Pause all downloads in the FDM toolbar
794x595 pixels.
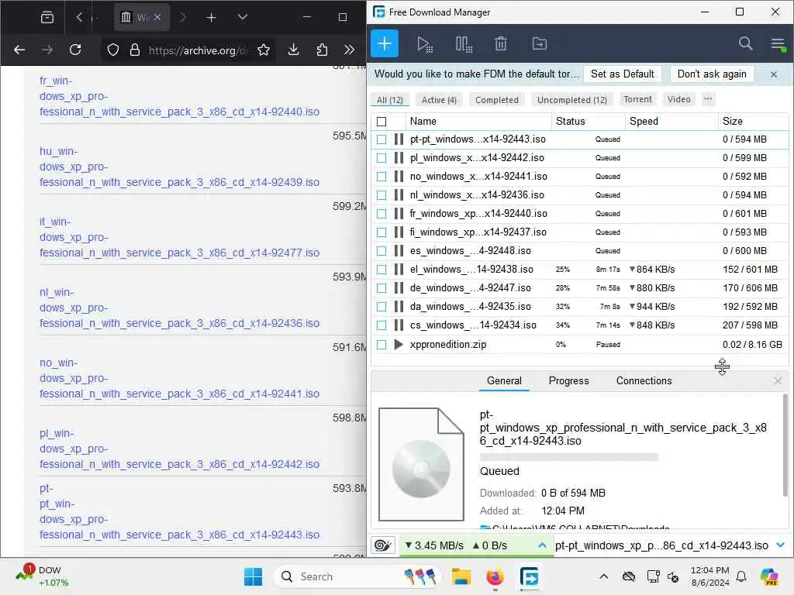click(464, 44)
